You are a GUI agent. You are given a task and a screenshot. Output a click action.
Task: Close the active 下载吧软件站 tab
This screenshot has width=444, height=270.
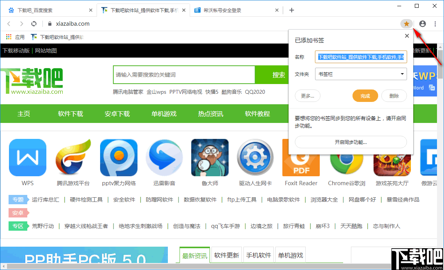coord(184,10)
